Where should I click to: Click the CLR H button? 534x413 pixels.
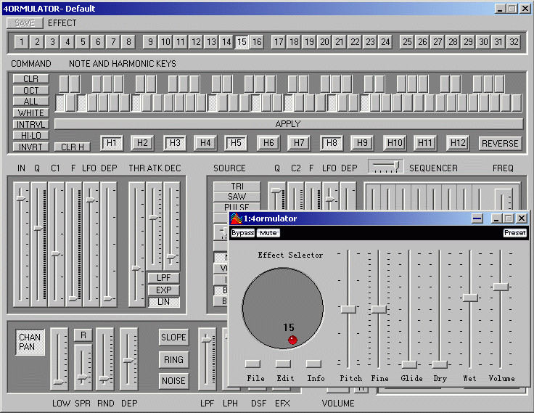73,147
